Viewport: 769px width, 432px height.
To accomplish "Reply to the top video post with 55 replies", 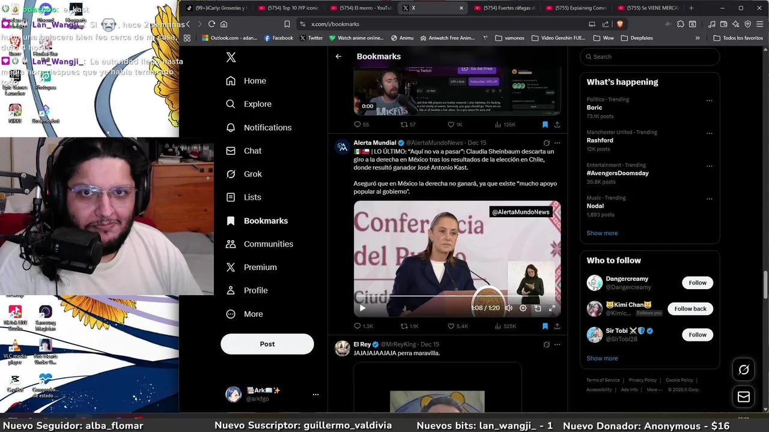I will 361,124.
